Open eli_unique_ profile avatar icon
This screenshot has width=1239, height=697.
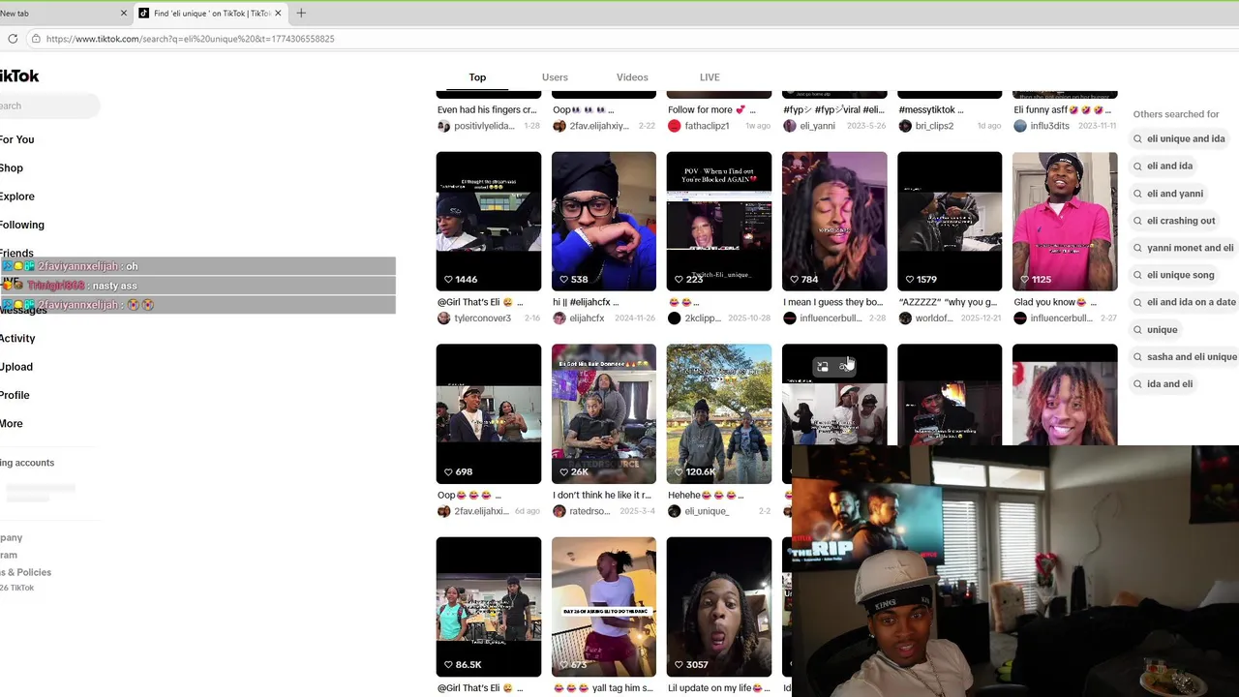(674, 511)
